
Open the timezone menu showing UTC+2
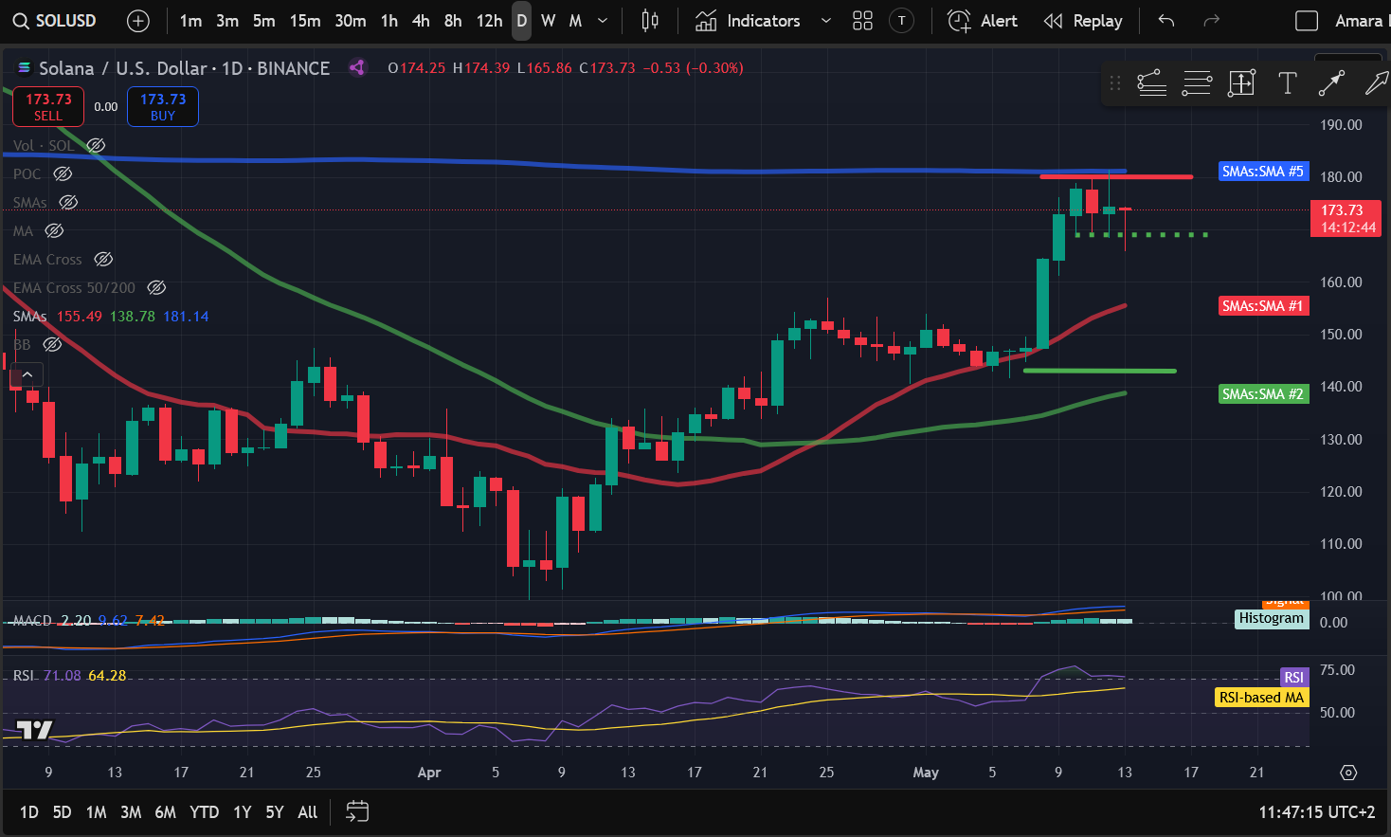tap(1317, 812)
